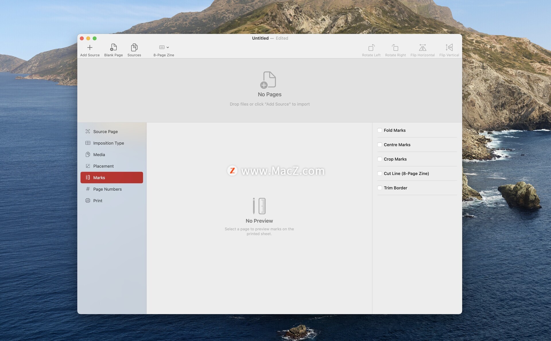Open Imposition Type sidebar section
The width and height of the screenshot is (551, 341).
coord(108,143)
